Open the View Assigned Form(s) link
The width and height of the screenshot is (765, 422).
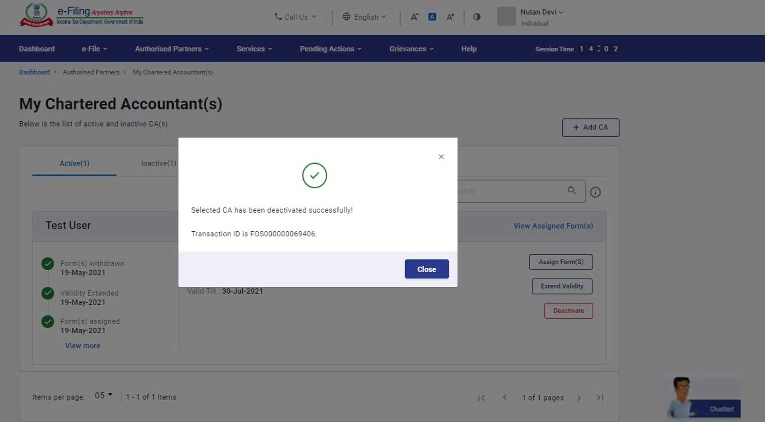point(553,226)
